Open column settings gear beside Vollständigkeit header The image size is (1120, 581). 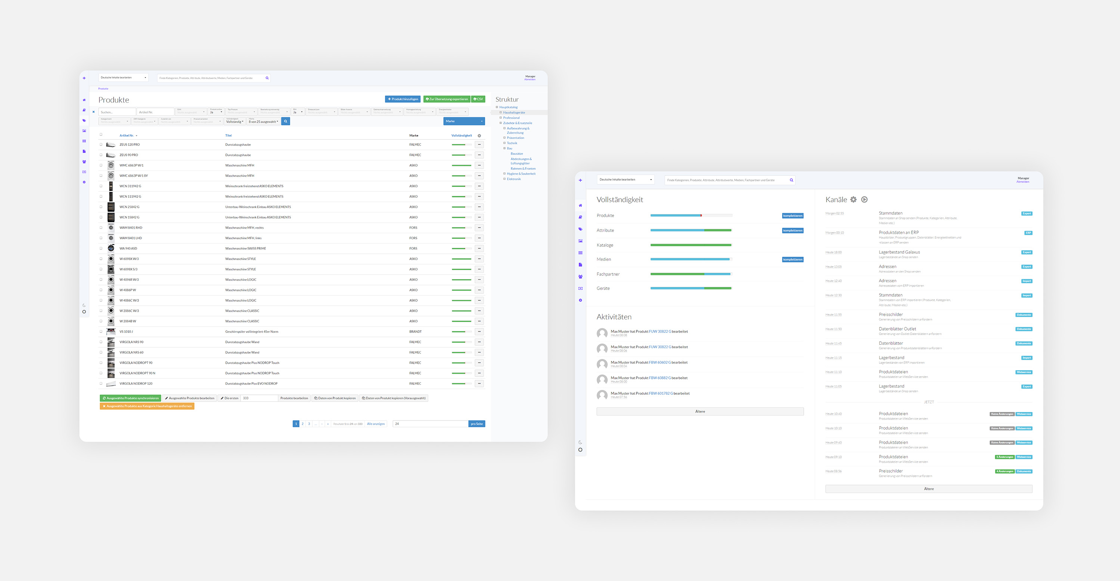click(x=479, y=135)
